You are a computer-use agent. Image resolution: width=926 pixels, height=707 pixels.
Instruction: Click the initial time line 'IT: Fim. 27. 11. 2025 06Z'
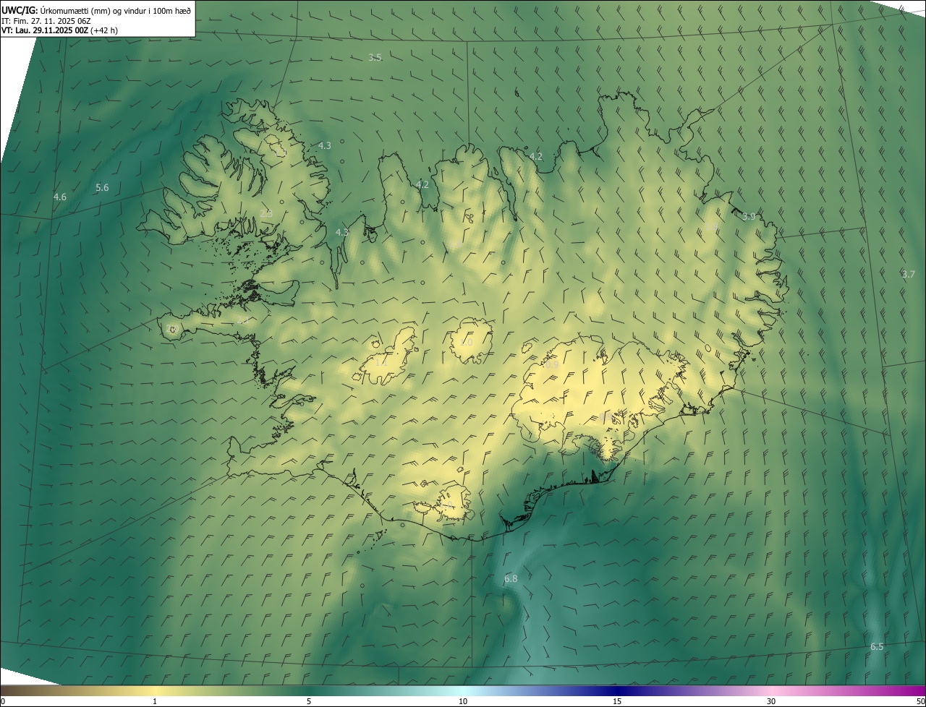(x=46, y=21)
